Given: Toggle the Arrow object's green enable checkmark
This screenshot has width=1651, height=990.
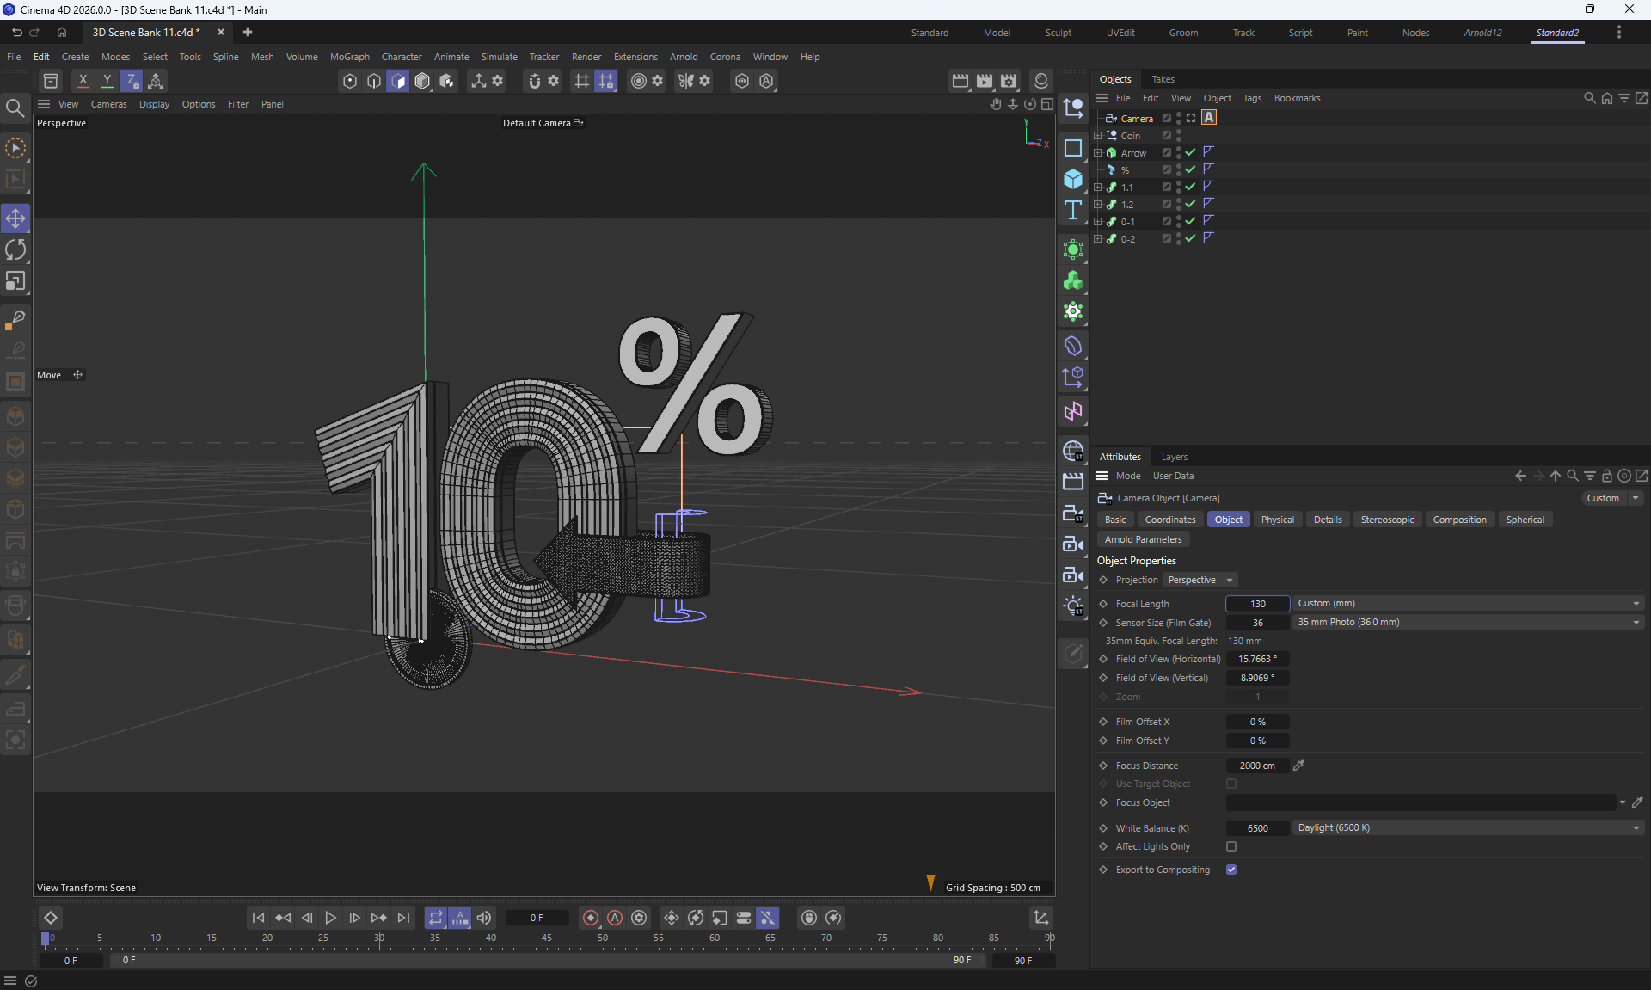Looking at the screenshot, I should coord(1190,152).
